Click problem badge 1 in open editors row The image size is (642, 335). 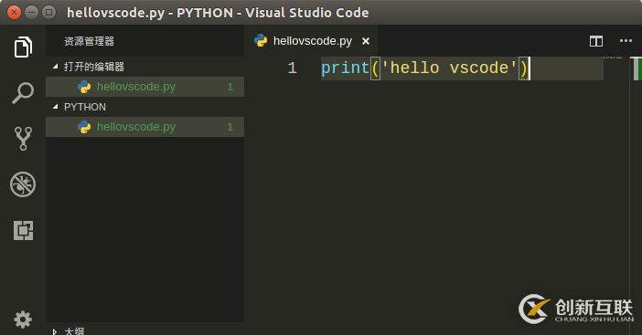click(230, 87)
